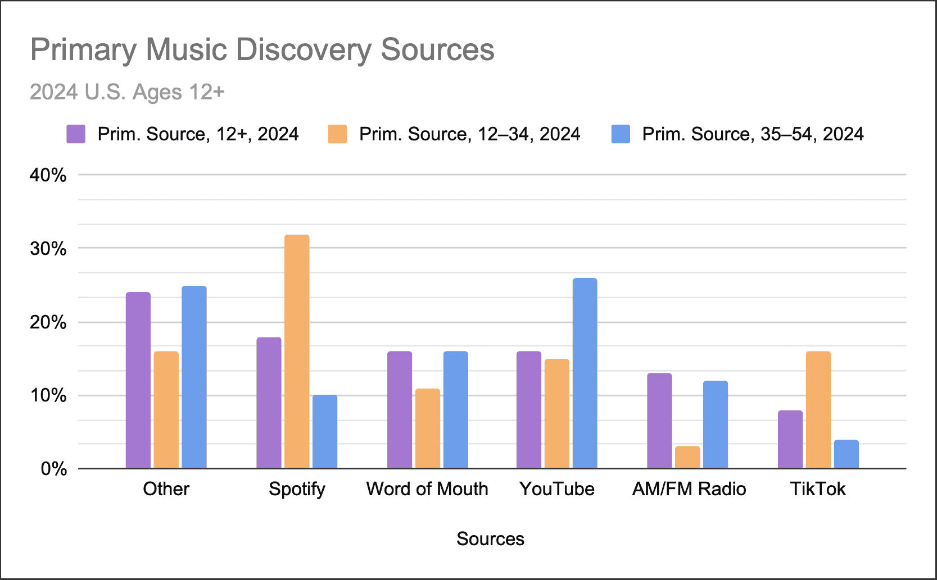The height and width of the screenshot is (580, 937).
Task: Select the orange 12–34 bar for YouTube
Action: click(557, 414)
